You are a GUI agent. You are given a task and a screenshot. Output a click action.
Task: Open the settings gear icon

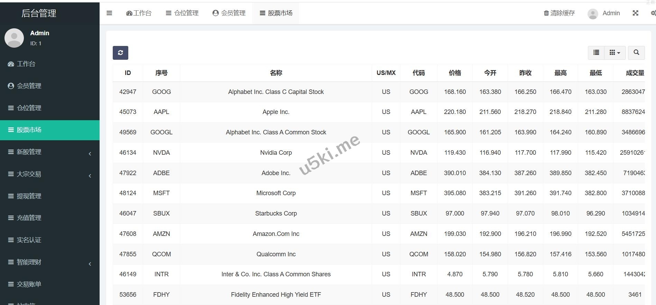pyautogui.click(x=653, y=13)
